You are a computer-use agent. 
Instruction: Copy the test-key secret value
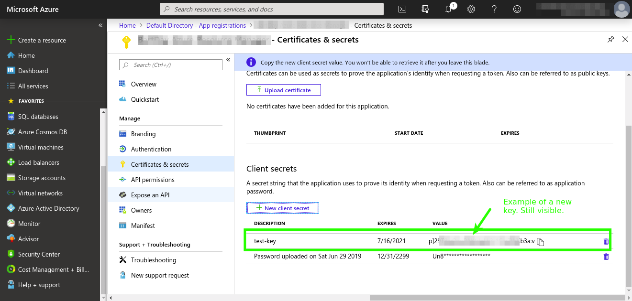541,242
